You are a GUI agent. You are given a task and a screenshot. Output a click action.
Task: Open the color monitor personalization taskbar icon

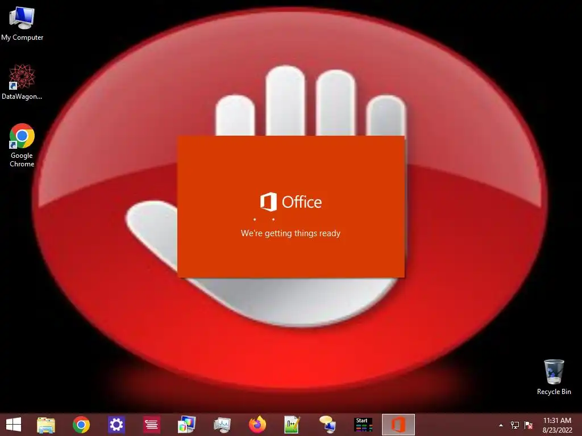pyautogui.click(x=186, y=425)
